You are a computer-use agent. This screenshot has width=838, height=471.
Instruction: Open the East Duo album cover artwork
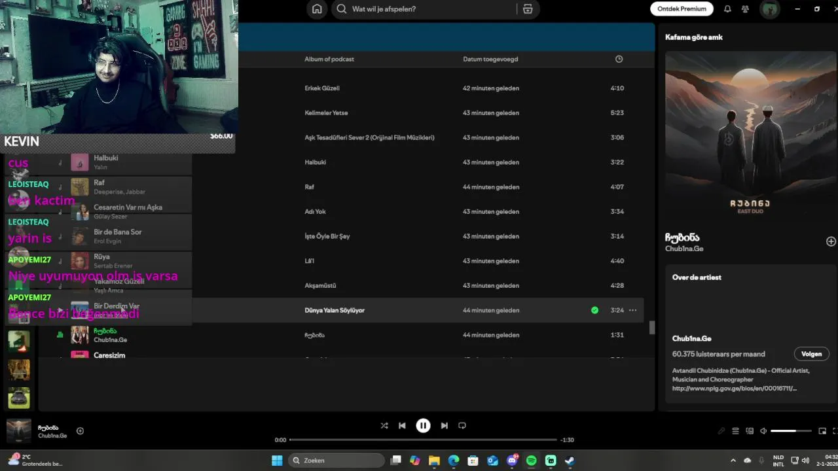click(750, 136)
